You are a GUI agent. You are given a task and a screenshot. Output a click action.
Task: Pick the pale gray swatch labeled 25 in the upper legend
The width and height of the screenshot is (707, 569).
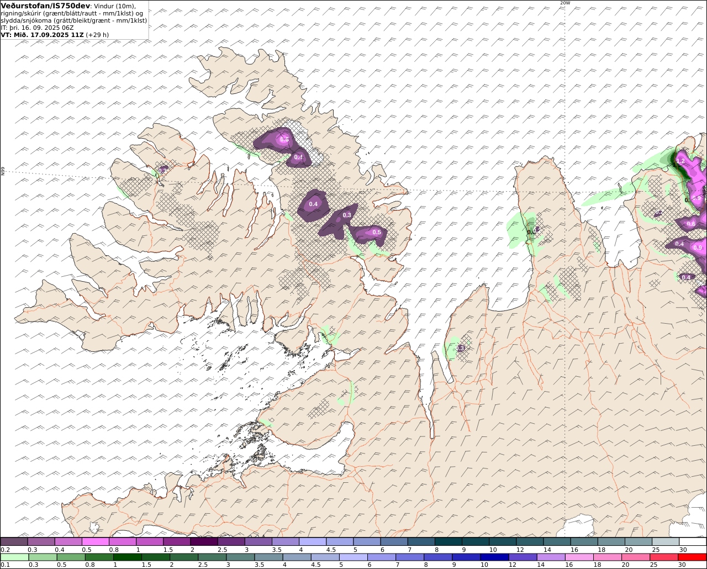pyautogui.click(x=666, y=541)
